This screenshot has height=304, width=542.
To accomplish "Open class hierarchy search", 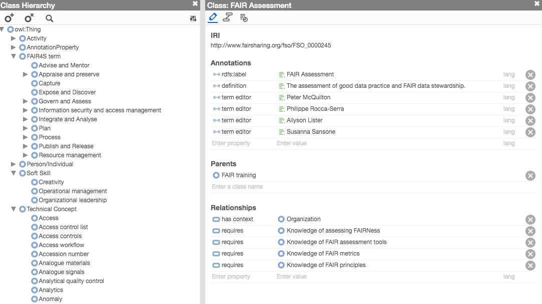I will pos(49,18).
